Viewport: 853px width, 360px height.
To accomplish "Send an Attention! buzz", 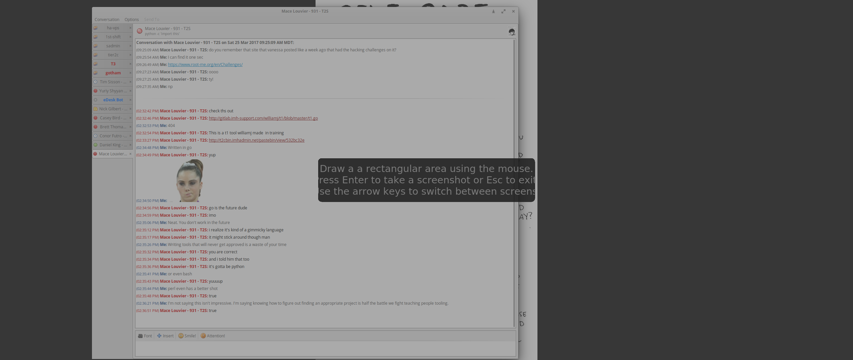I will coord(213,336).
